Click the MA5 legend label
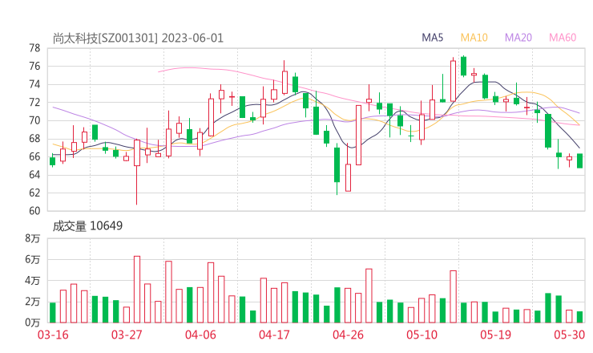This screenshot has width=593, height=353. point(432,38)
